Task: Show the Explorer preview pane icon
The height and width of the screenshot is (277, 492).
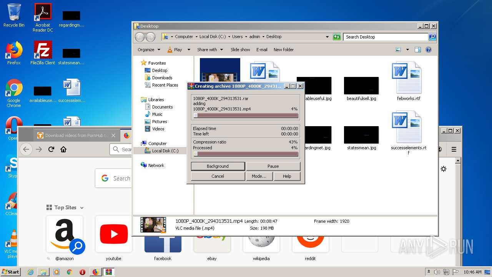Action: coord(418,50)
